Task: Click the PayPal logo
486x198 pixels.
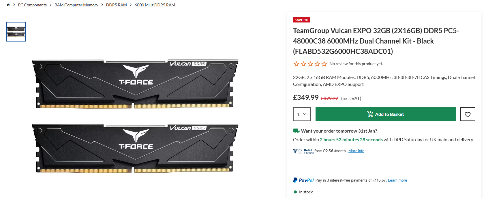Action: (x=303, y=180)
